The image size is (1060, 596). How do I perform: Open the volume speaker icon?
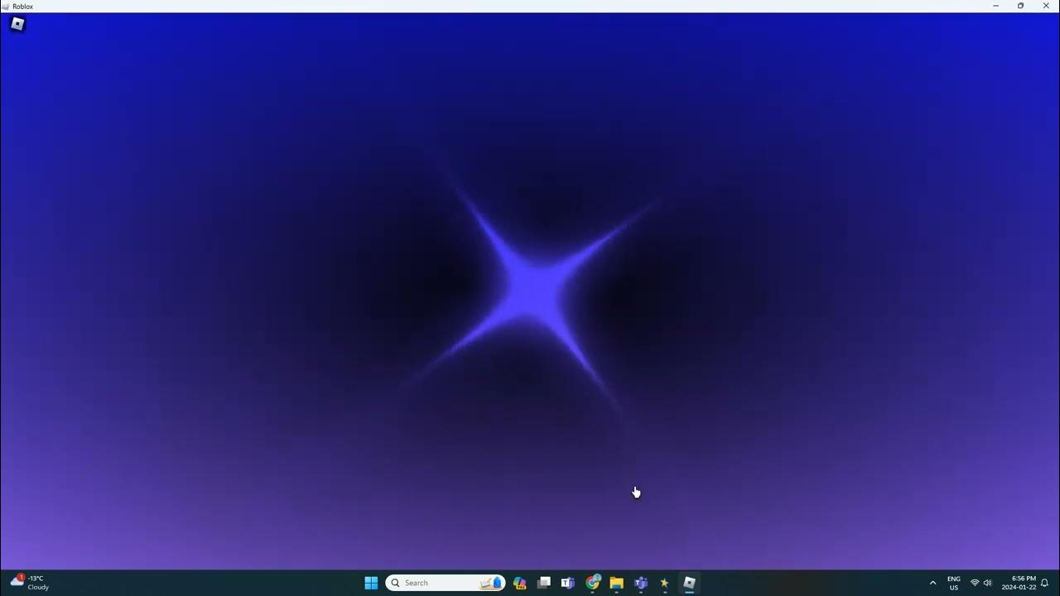(987, 583)
